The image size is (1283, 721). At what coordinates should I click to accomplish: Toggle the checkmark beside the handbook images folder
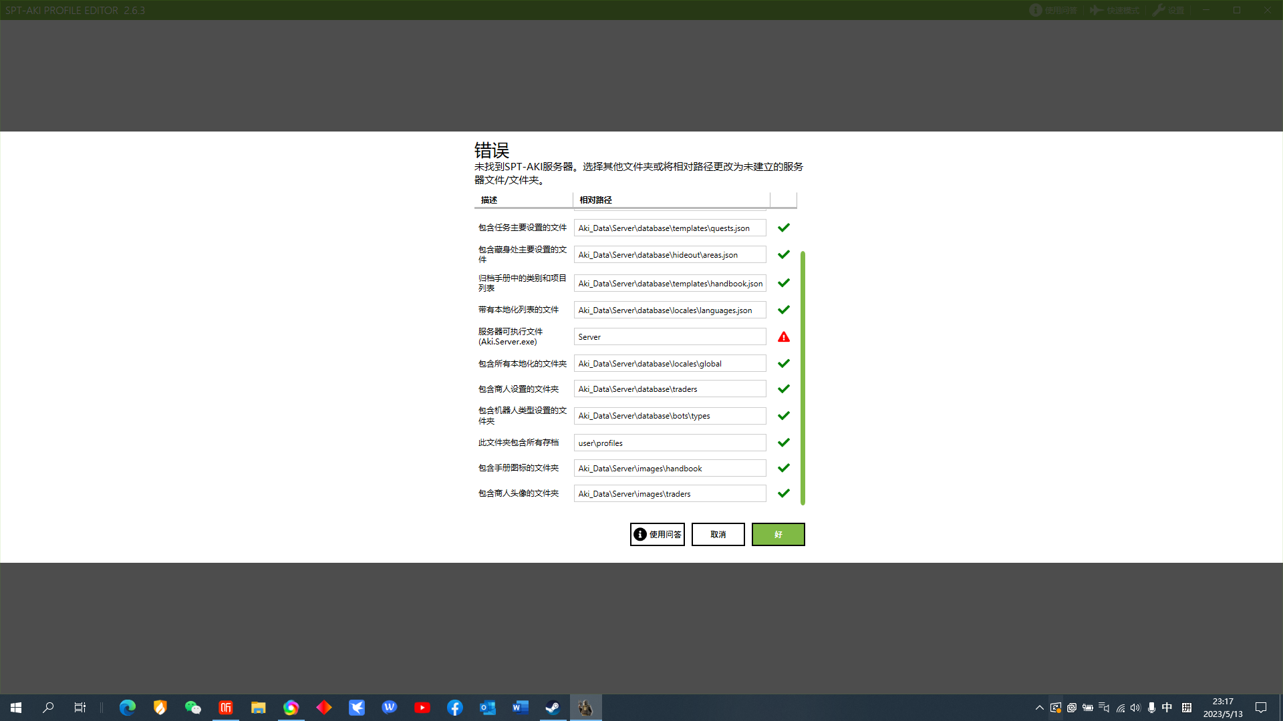click(x=784, y=467)
